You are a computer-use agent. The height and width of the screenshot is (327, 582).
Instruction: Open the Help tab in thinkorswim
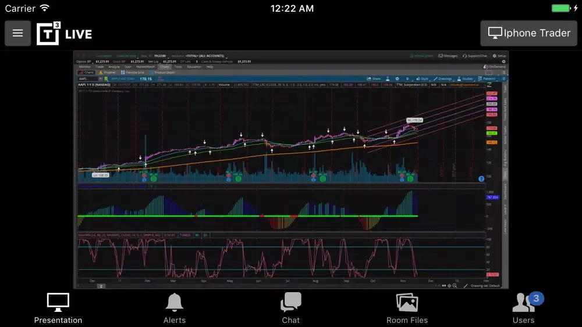[210, 67]
